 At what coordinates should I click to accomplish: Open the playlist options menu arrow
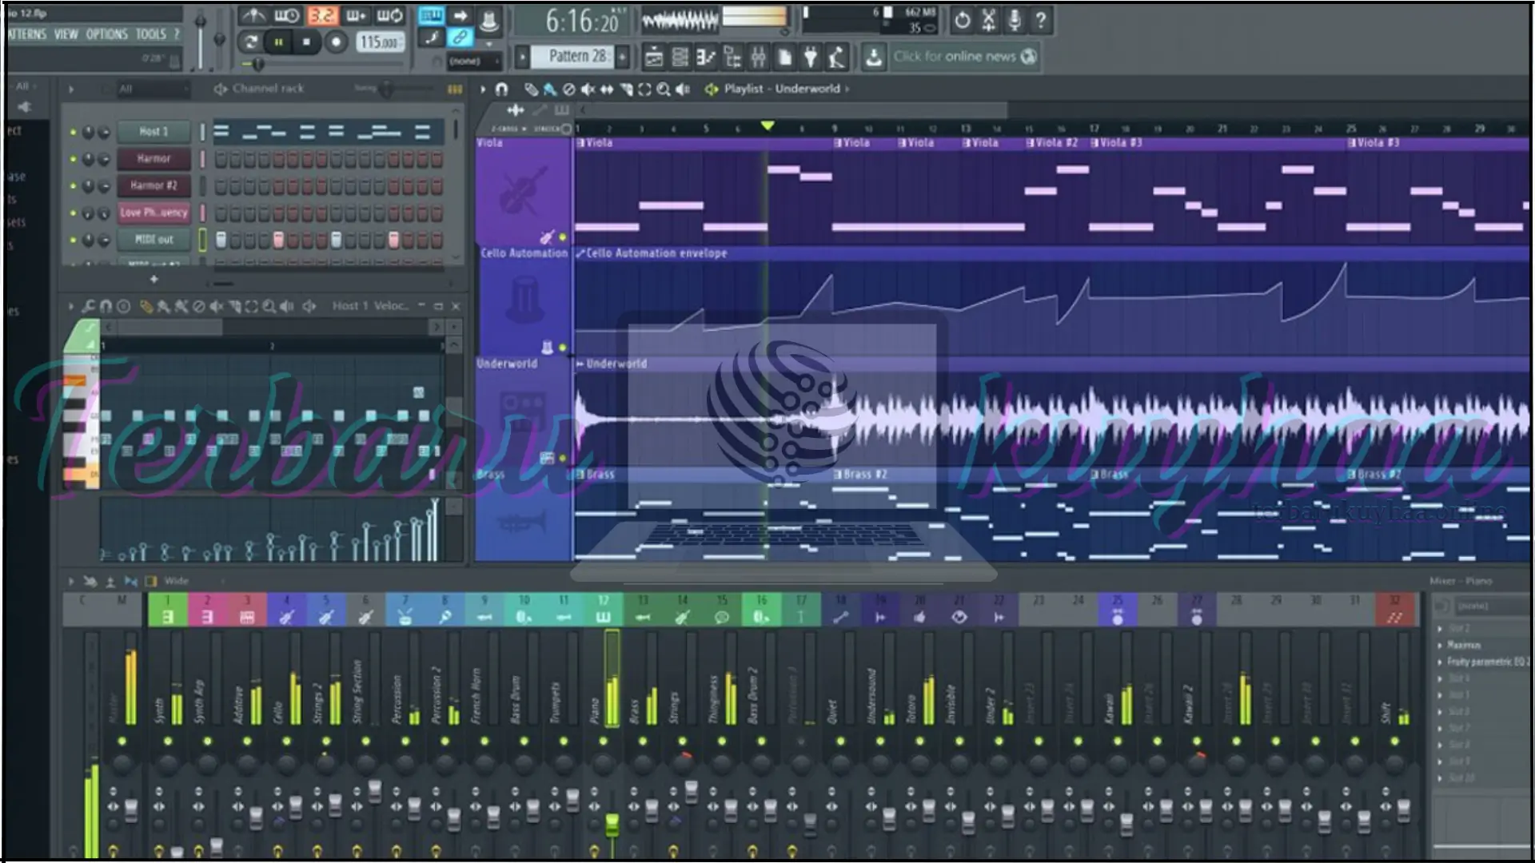point(483,89)
